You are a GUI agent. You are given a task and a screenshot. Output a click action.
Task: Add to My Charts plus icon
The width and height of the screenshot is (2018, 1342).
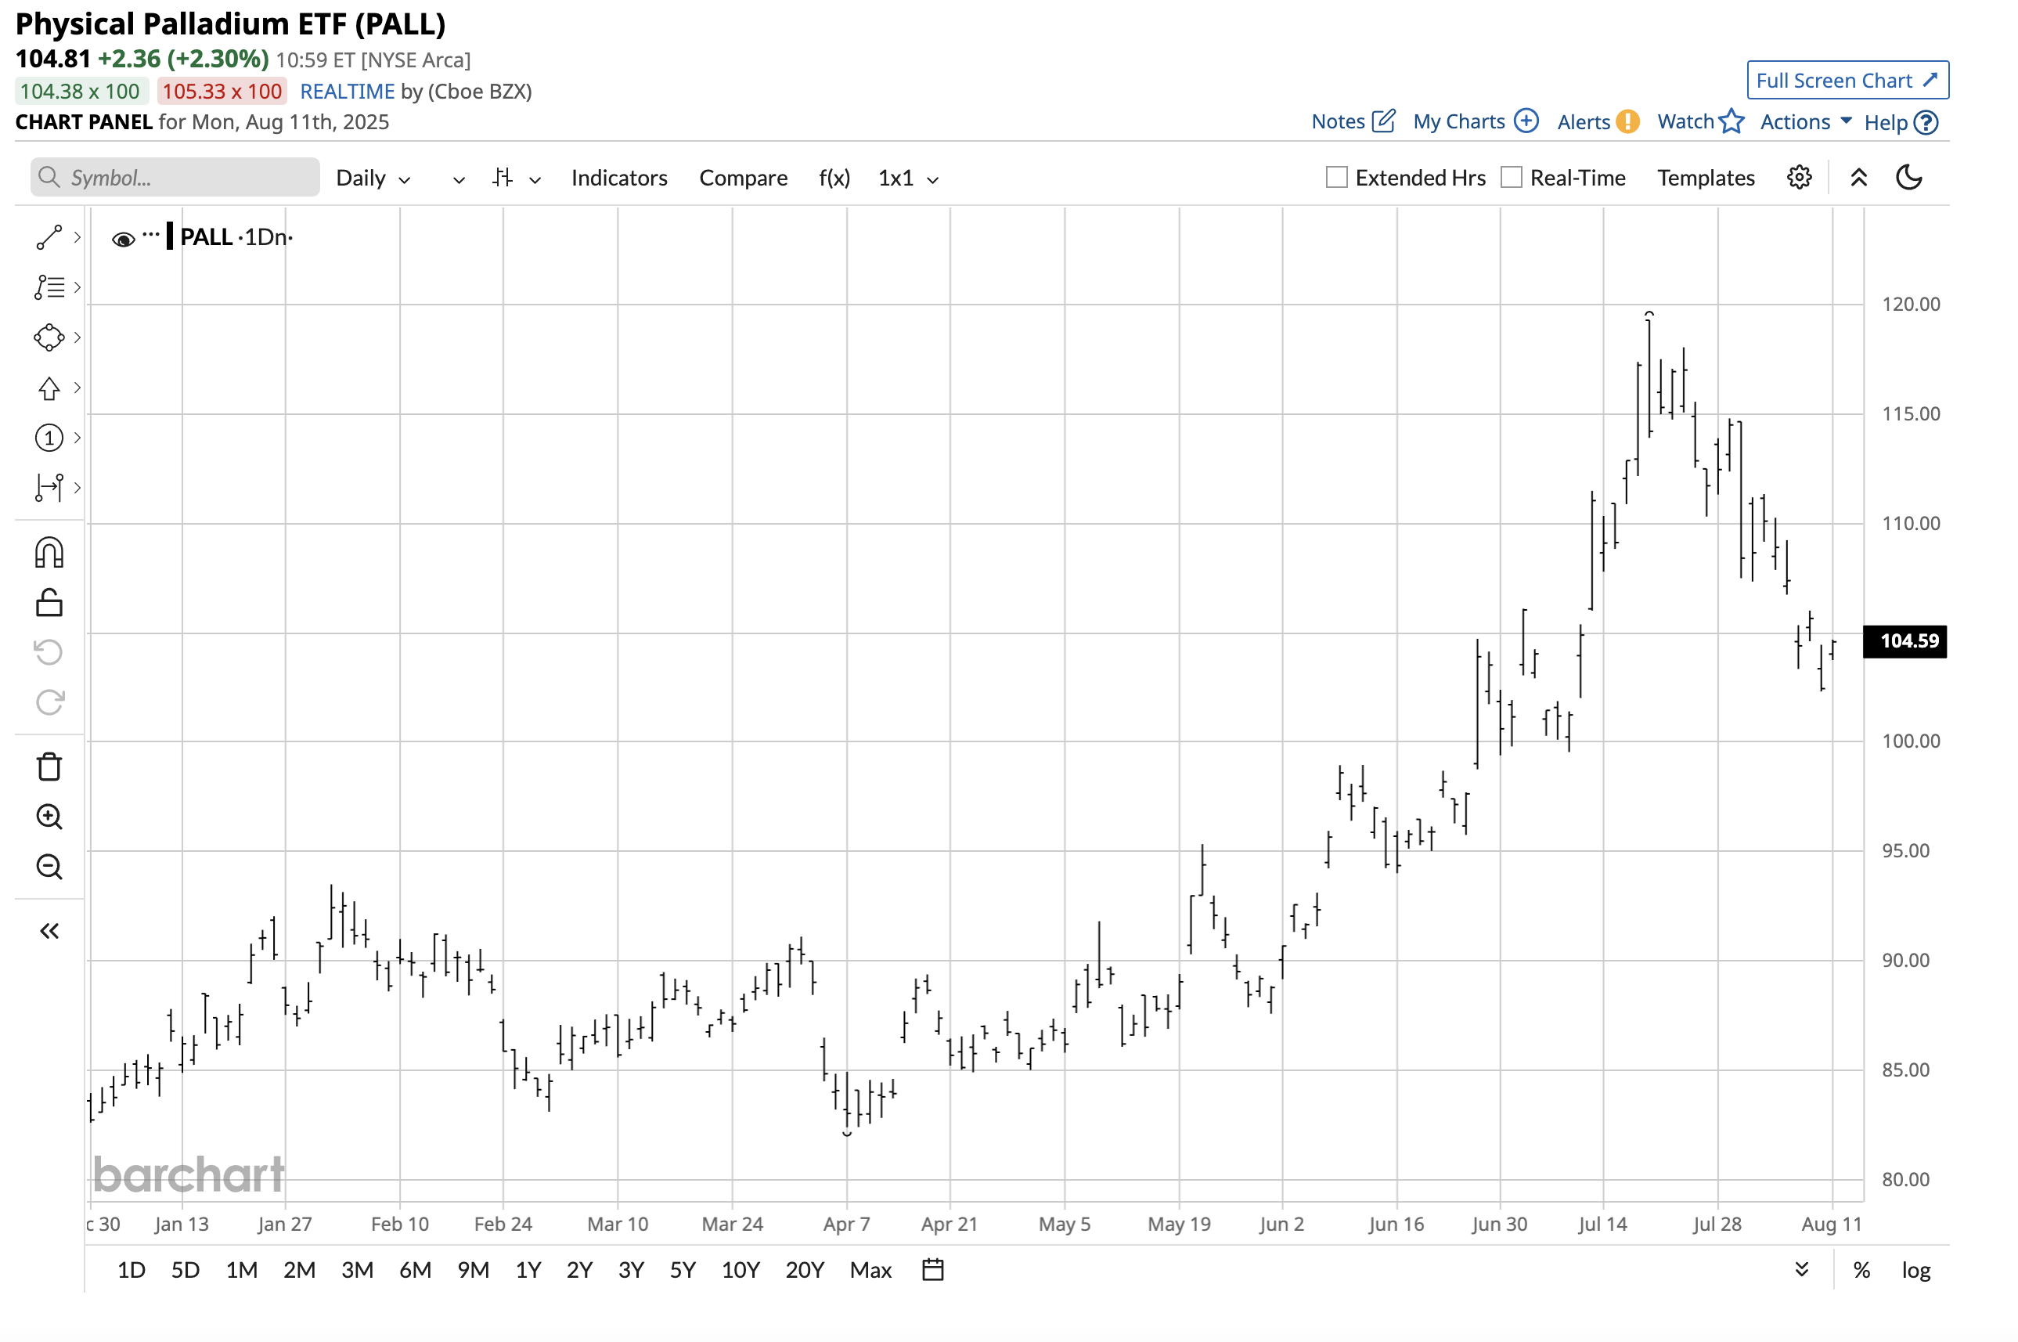[1526, 121]
